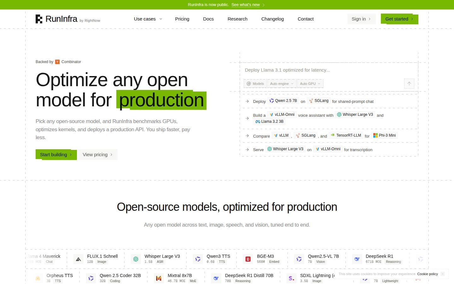This screenshot has height=284, width=454.
Task: Click the by RightNow link
Action: point(90,21)
